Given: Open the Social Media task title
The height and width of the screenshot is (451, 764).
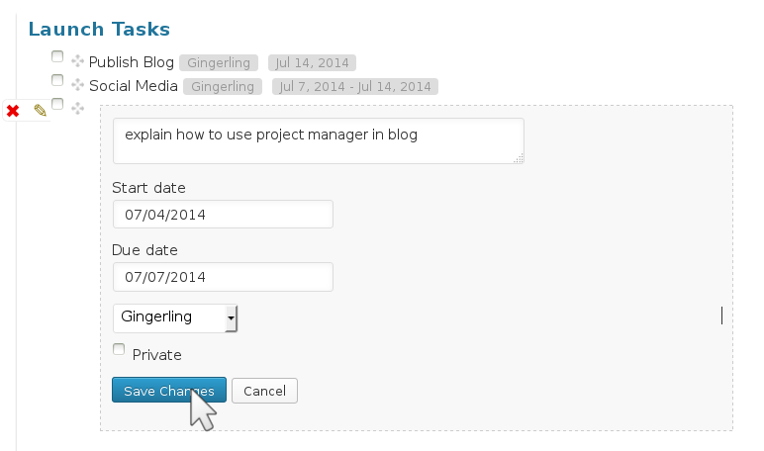Looking at the screenshot, I should [134, 86].
